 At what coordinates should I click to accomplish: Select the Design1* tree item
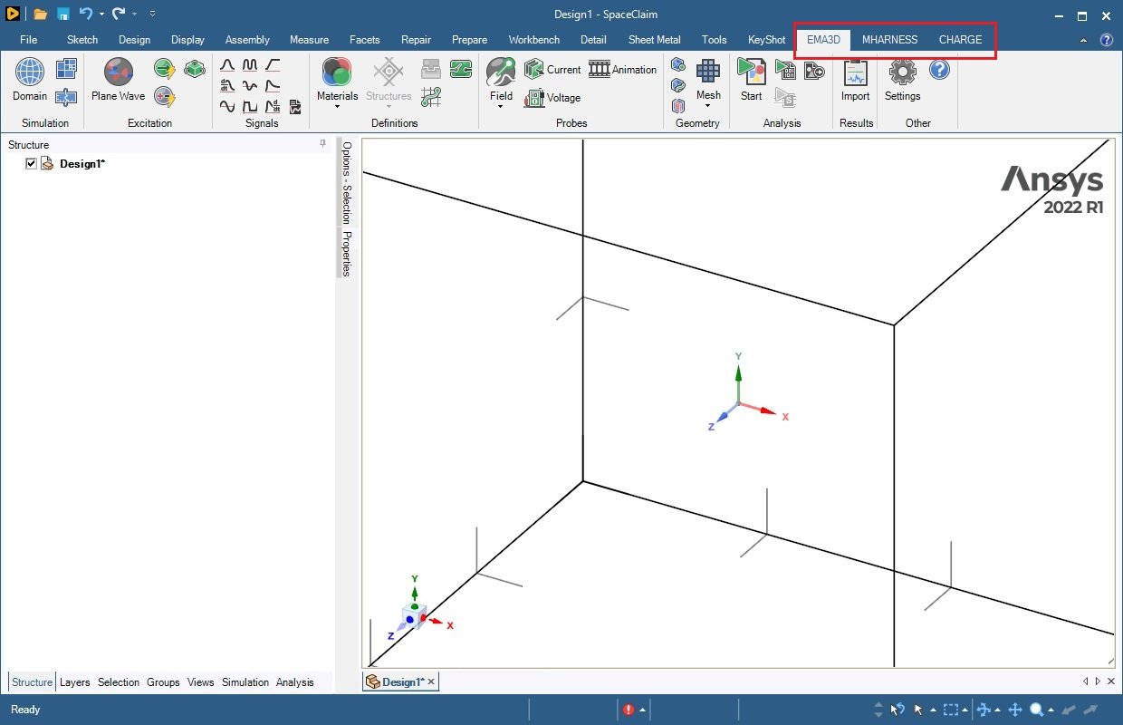[x=82, y=164]
